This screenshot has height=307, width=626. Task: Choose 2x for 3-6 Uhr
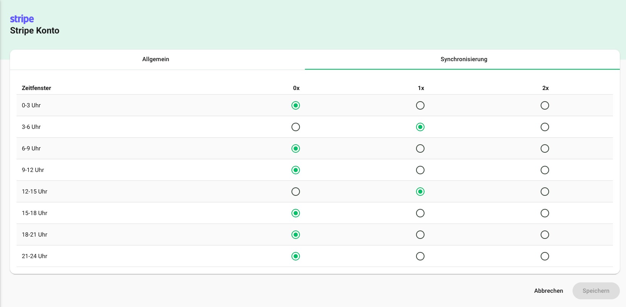(x=545, y=127)
